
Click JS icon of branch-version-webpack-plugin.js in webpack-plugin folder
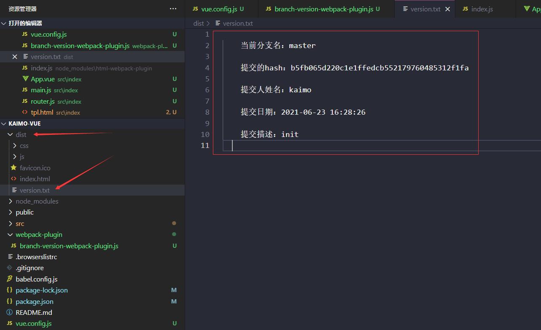point(13,246)
